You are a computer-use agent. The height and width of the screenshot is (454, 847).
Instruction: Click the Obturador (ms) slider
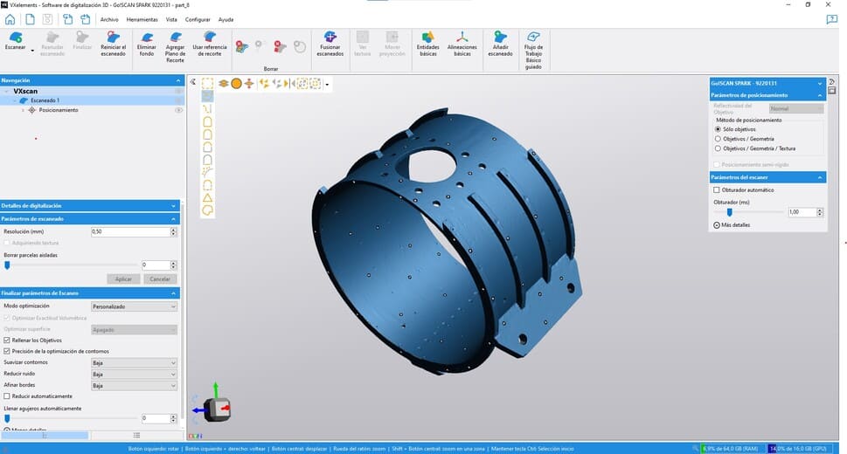[x=748, y=211]
